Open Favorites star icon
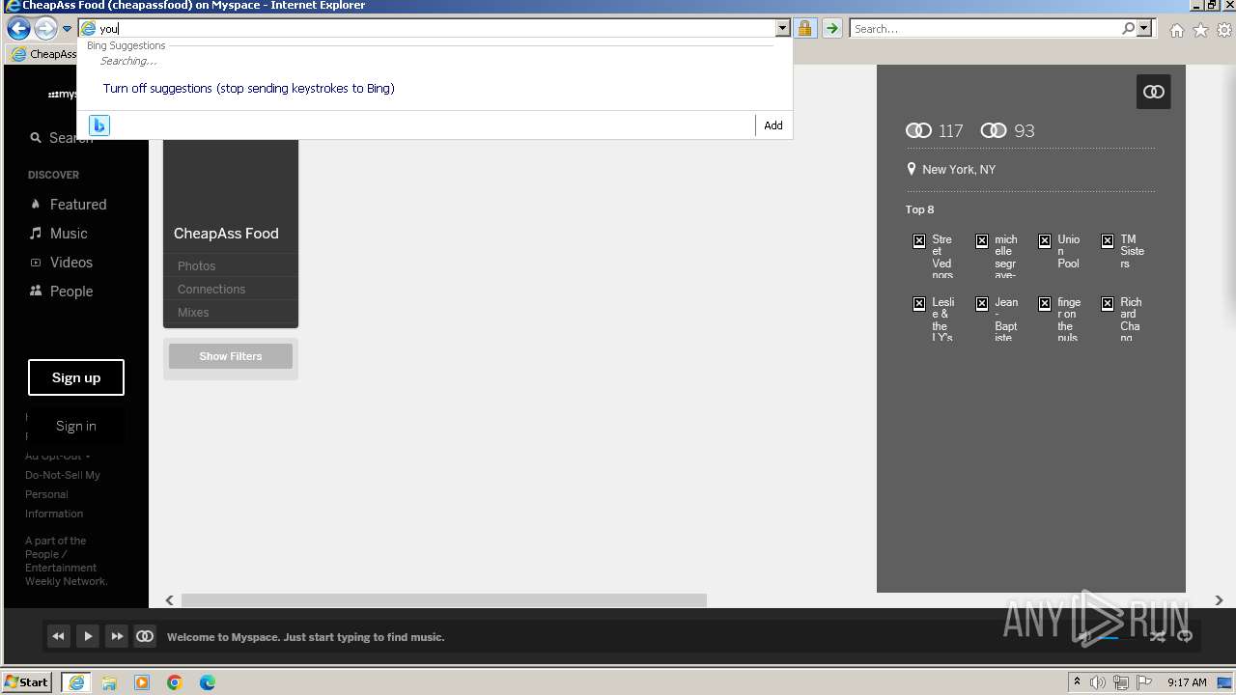Viewport: 1236px width, 695px height. (x=1200, y=30)
